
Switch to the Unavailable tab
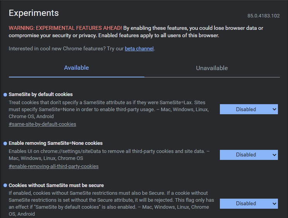212,68
